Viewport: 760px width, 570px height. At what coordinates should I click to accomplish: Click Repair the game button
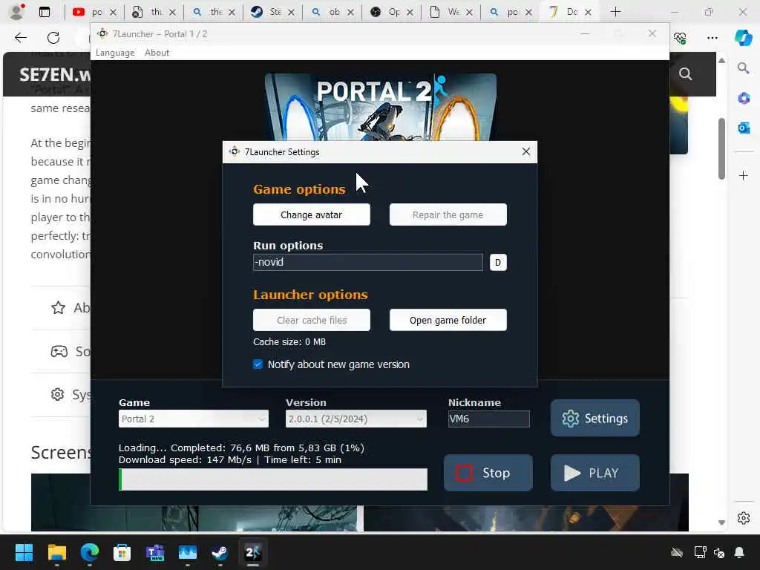click(x=448, y=214)
